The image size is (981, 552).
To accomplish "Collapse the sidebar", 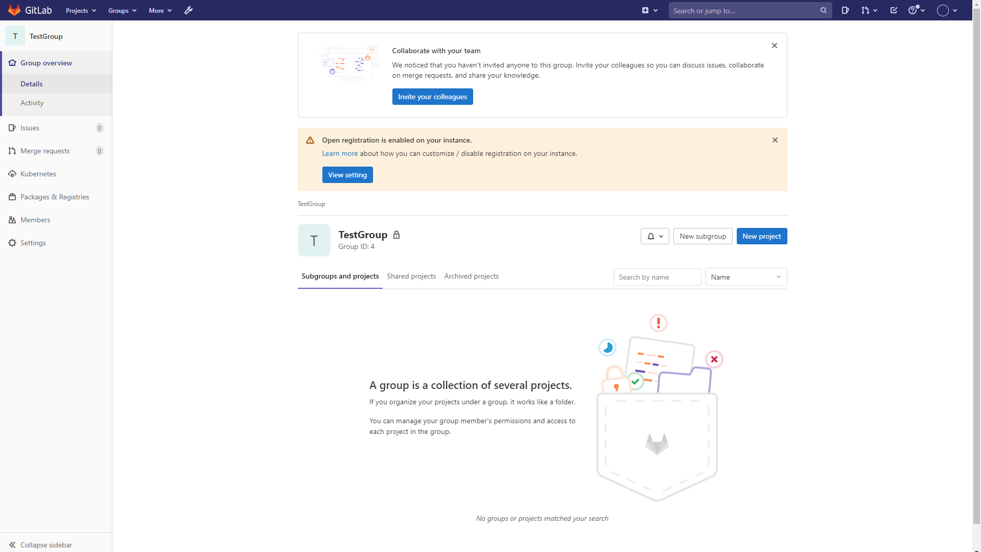I will coord(41,545).
